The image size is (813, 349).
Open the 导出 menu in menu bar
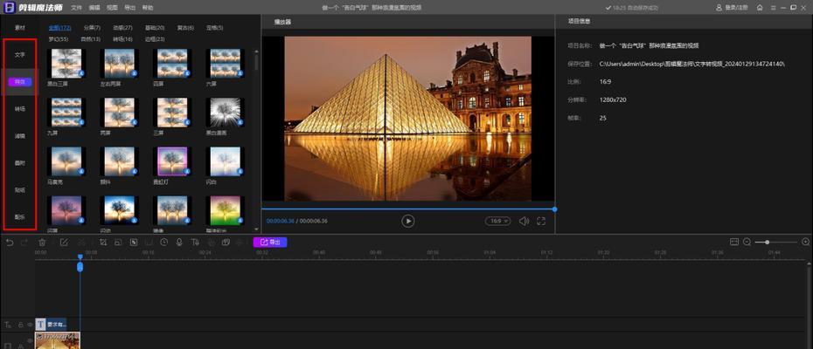129,8
